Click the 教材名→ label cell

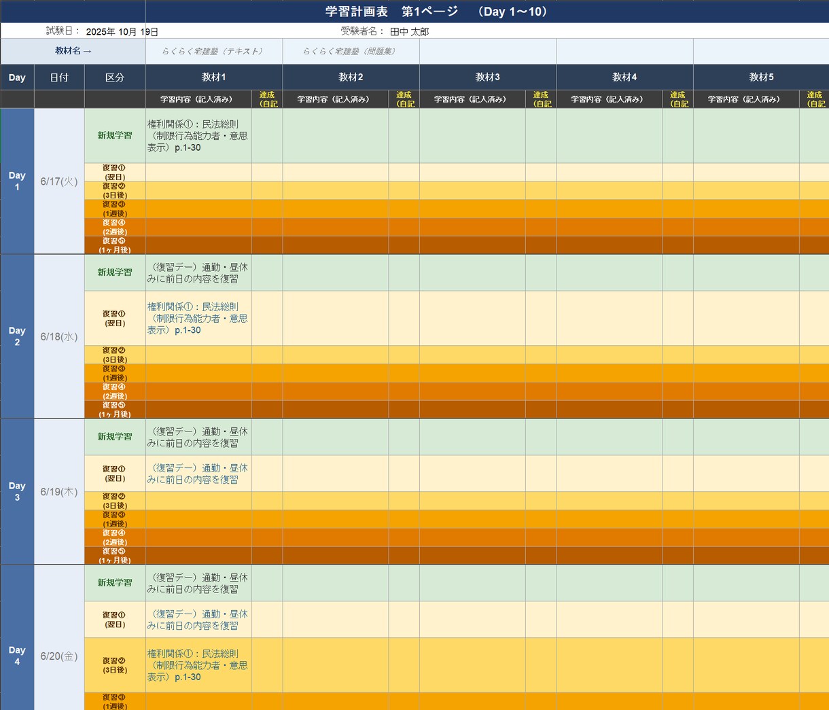tap(73, 51)
